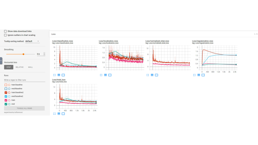The width and height of the screenshot is (258, 145).
Task: Select only the train/baseline2 run radio circle
Action: pos(9,92)
